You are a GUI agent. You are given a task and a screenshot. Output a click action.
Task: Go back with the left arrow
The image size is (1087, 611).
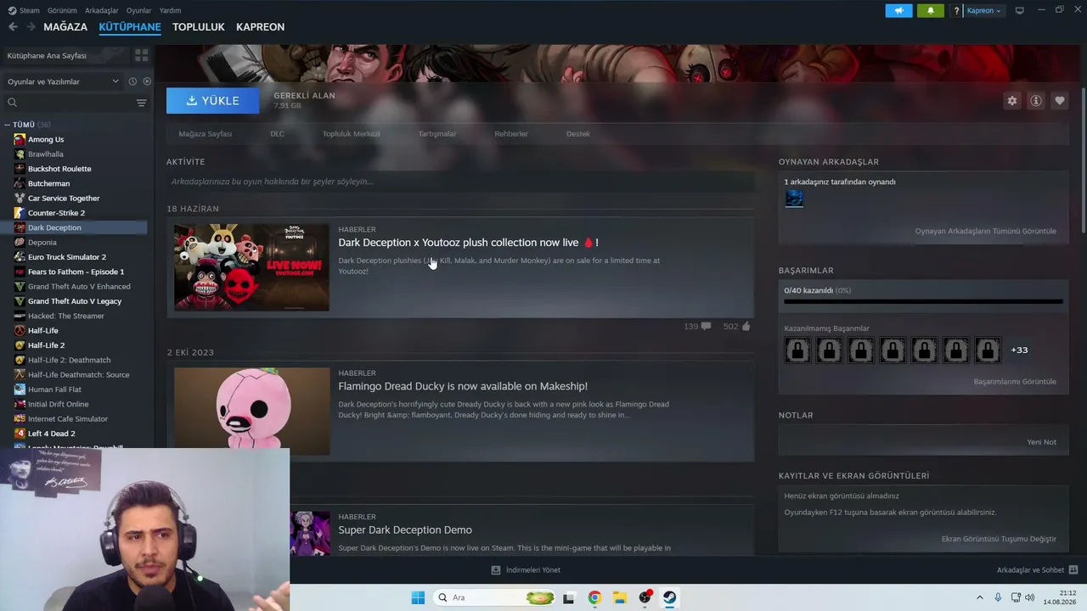(x=13, y=27)
